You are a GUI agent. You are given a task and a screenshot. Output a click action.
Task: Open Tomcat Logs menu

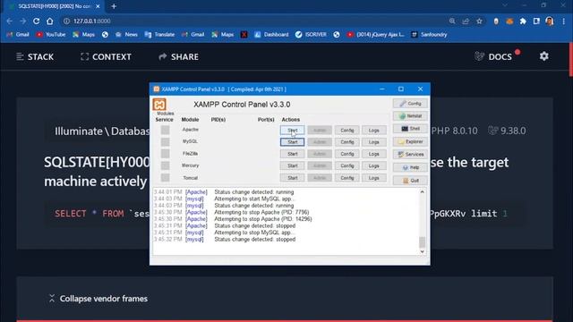374,178
